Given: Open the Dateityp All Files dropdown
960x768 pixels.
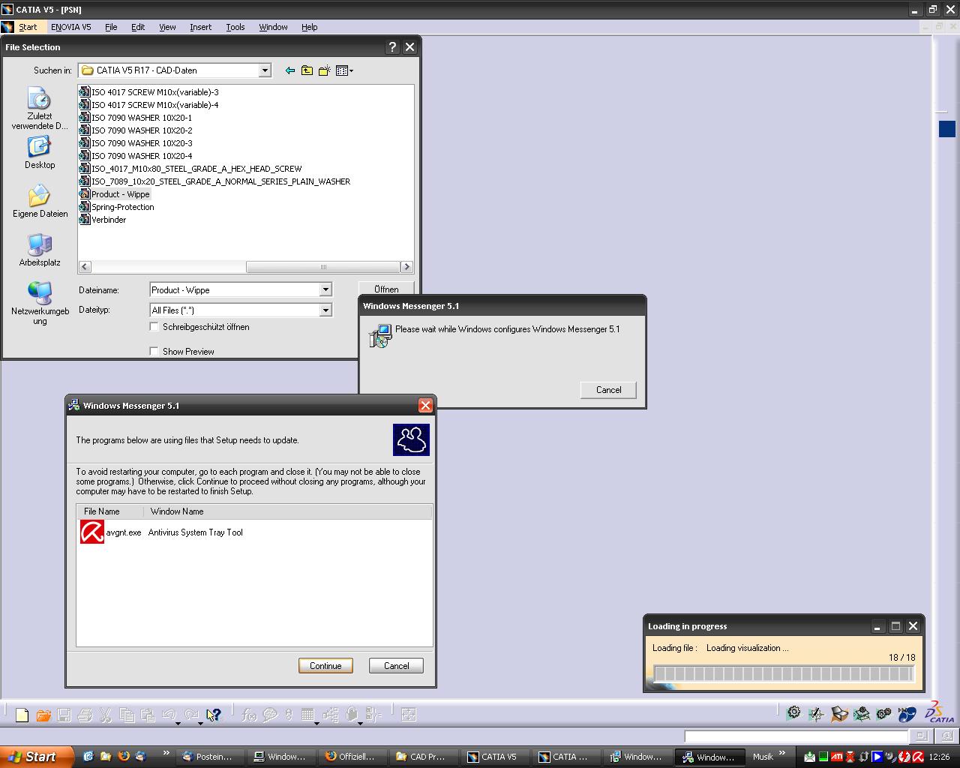Looking at the screenshot, I should 325,310.
